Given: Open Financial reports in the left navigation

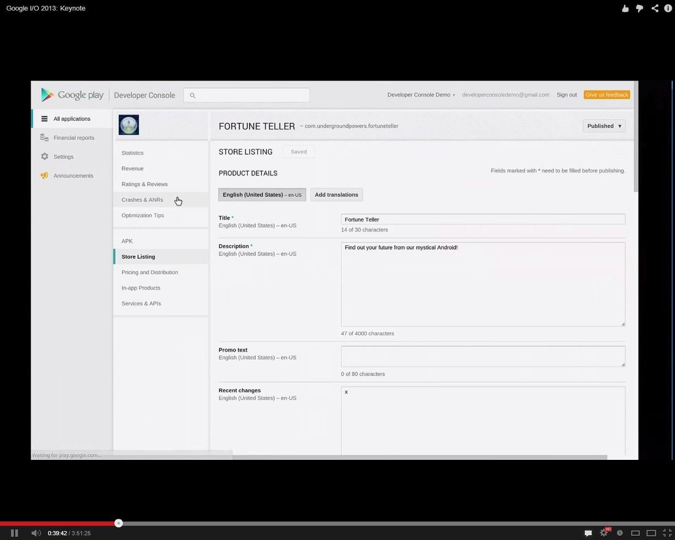Looking at the screenshot, I should coord(74,138).
